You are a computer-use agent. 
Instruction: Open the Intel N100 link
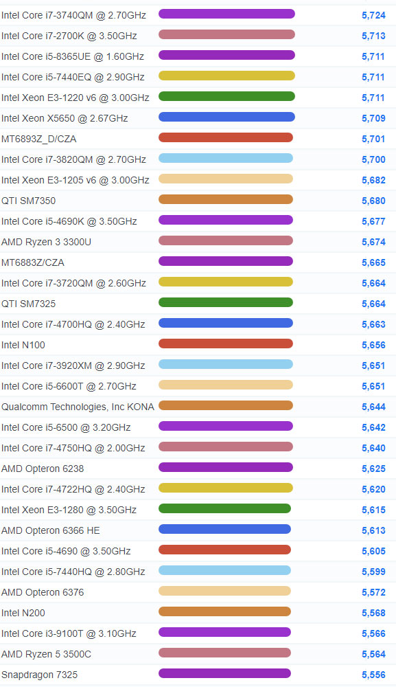coord(23,345)
